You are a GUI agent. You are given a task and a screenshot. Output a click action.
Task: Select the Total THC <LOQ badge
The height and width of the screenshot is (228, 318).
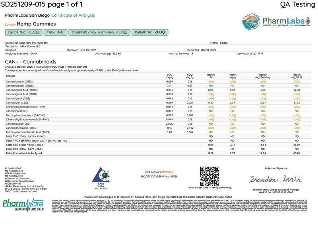tap(99, 32)
